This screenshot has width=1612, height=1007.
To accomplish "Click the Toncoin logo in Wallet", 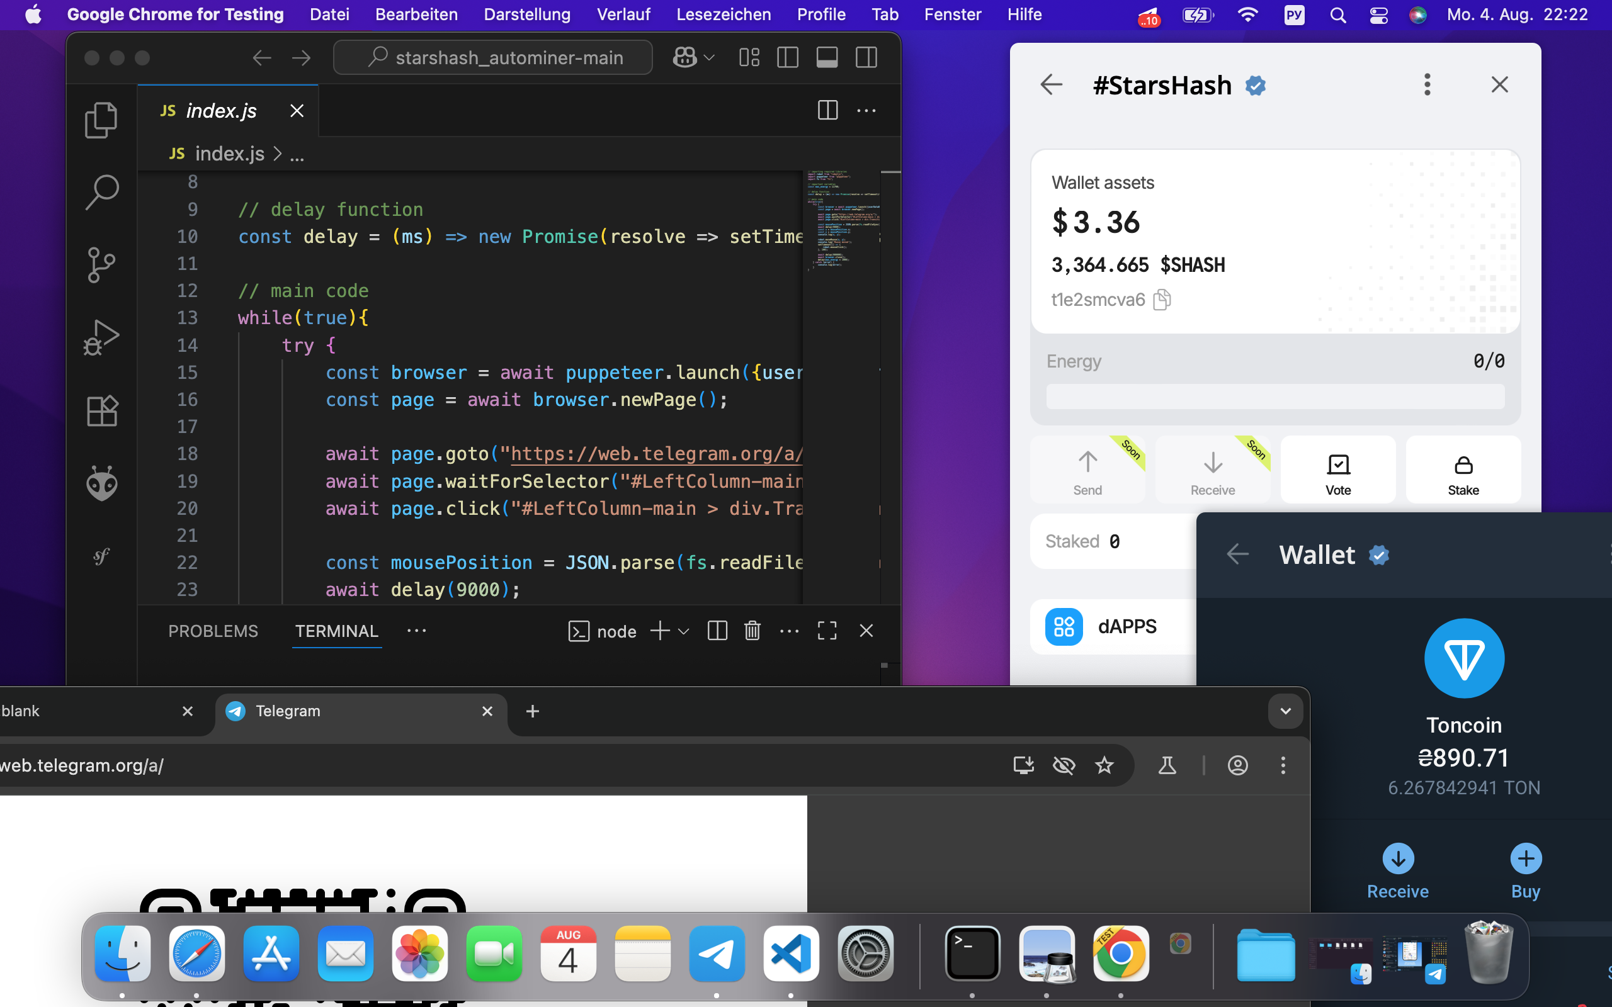I will coord(1463,658).
